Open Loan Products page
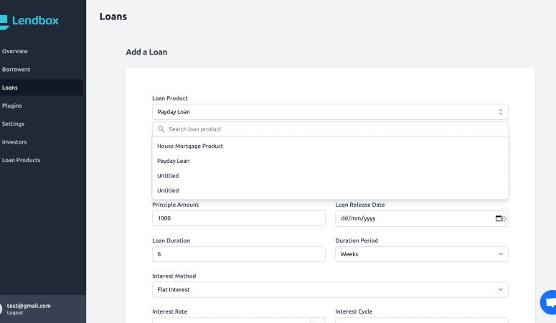 tap(21, 160)
